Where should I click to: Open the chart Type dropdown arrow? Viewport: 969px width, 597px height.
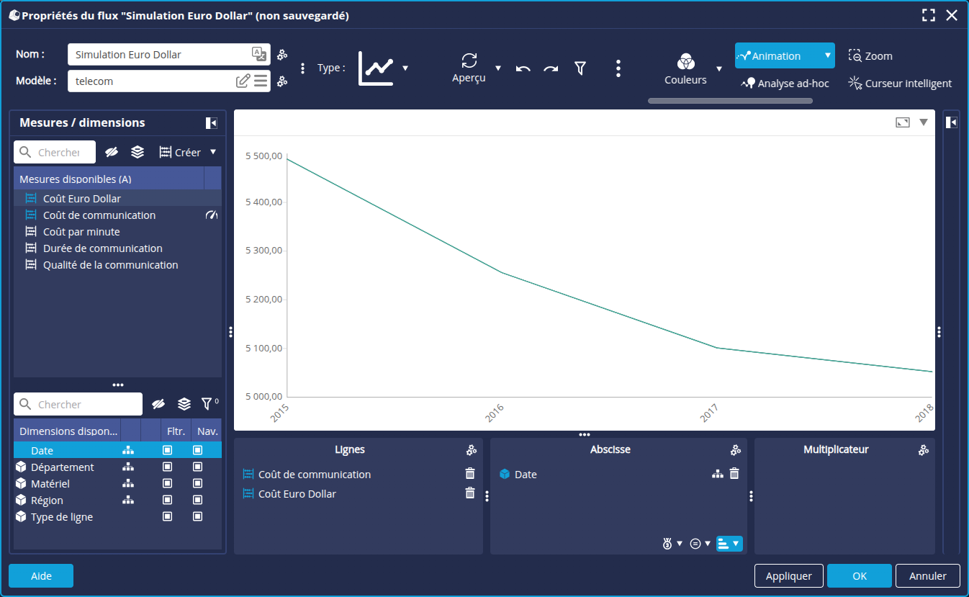405,68
